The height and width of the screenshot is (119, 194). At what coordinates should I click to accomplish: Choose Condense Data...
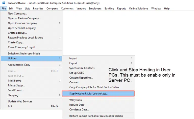(x=98, y=109)
